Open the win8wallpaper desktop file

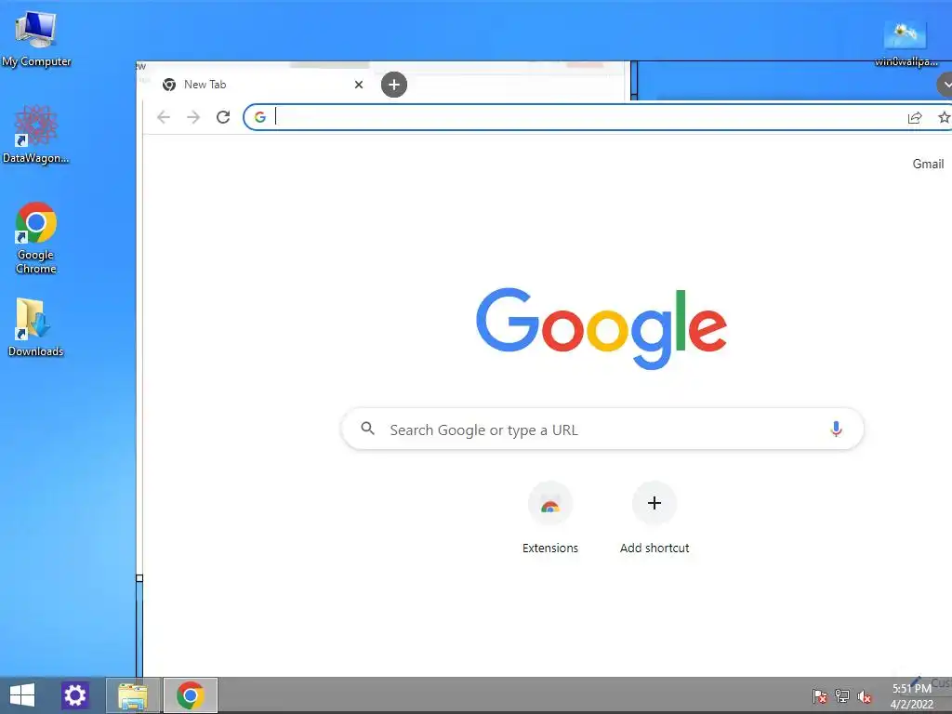(x=906, y=43)
